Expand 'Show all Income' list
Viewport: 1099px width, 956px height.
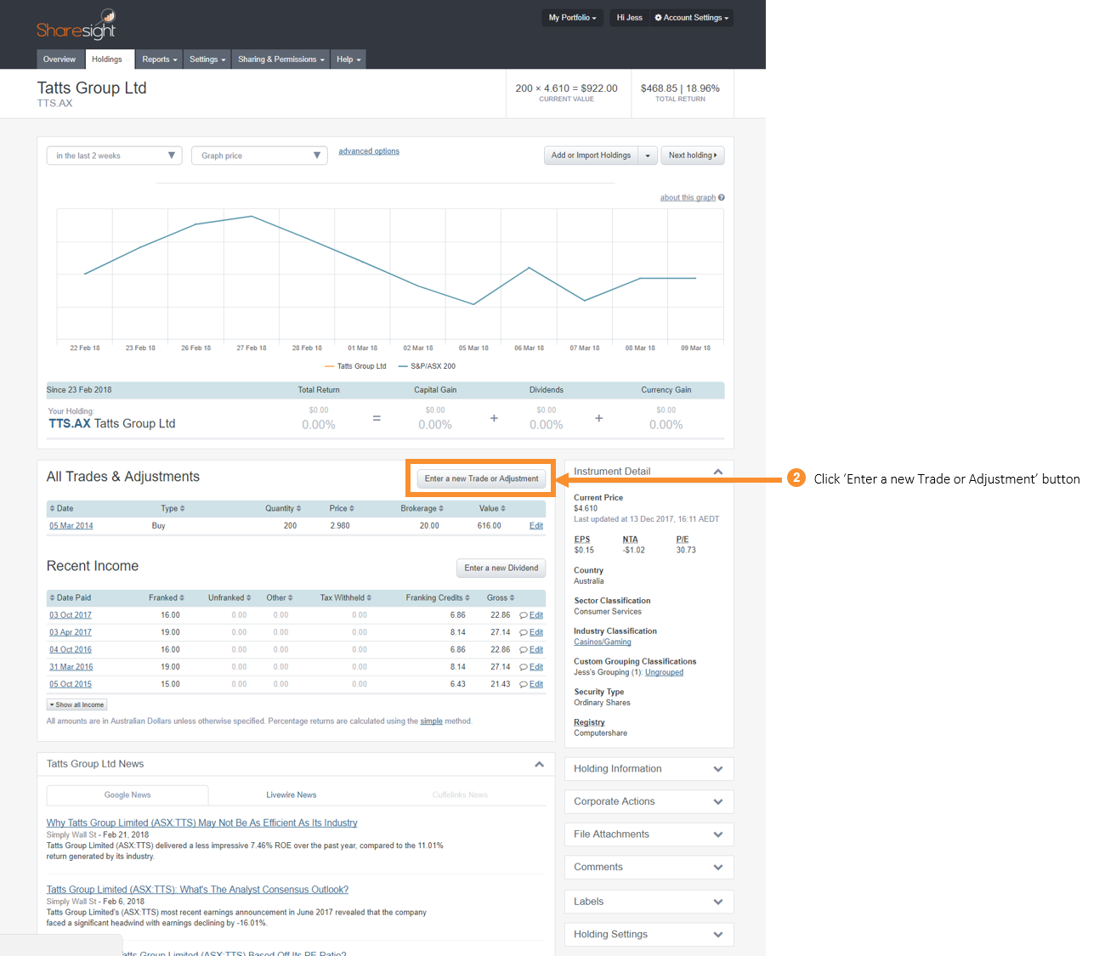76,704
